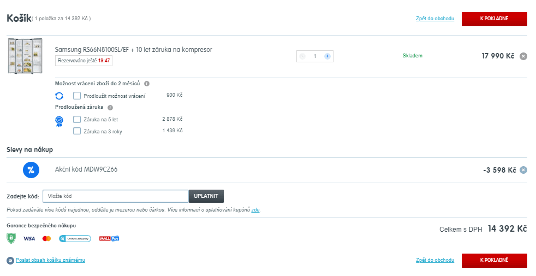Open info icon for Prodloužená záruka
Viewport: 536px width, 276px height.
[110, 108]
